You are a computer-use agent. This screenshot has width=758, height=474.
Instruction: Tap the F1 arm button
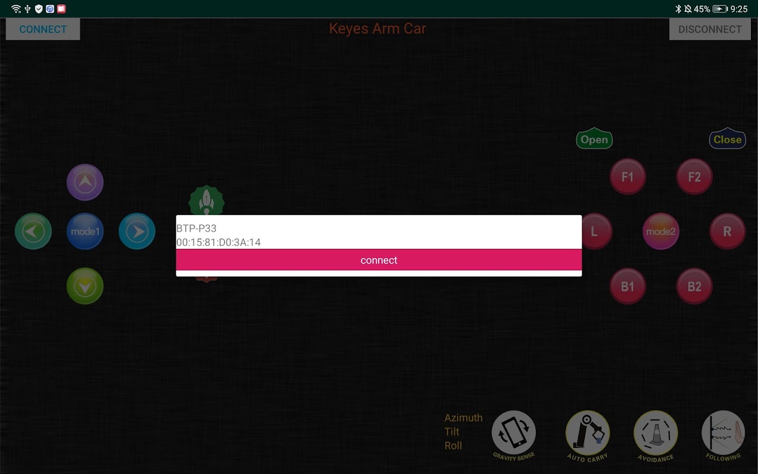(x=628, y=177)
